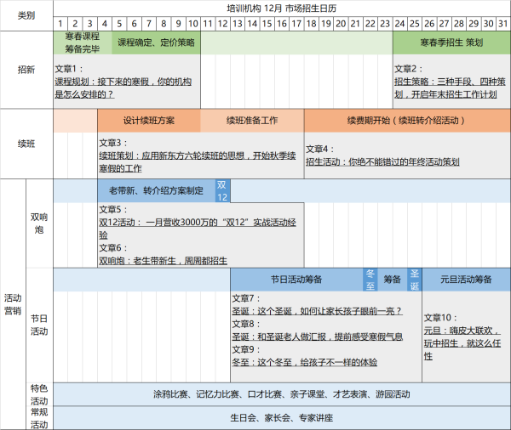Viewport: 511px width, 430px height.
Task: Click the blue block 节日活动筹备
Action: point(296,280)
